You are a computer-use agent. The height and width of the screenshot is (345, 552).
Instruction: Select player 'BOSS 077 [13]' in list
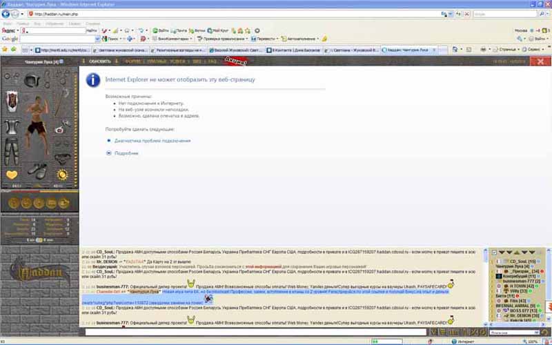[524, 311]
